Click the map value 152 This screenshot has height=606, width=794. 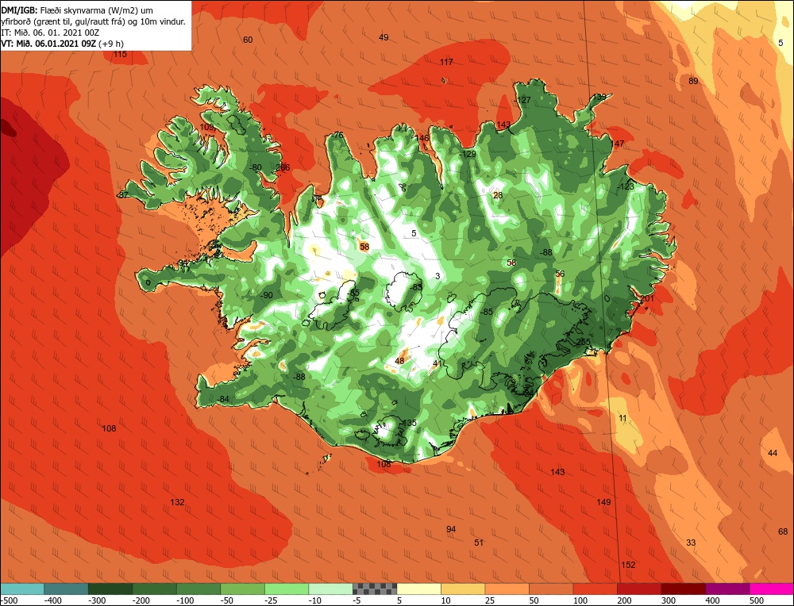(628, 565)
